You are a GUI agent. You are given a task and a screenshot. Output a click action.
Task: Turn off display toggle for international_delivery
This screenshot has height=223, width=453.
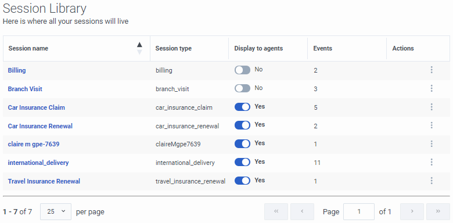click(242, 163)
